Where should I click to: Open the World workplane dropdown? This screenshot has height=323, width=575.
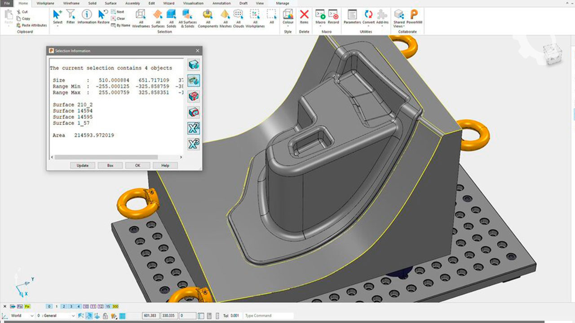22,316
